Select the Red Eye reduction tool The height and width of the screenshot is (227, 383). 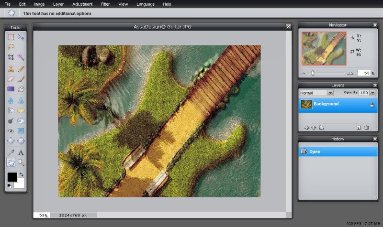tap(11, 130)
